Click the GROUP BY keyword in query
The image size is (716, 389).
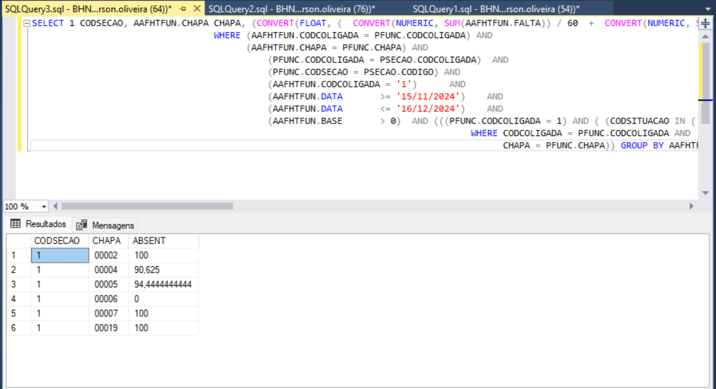pyautogui.click(x=642, y=145)
